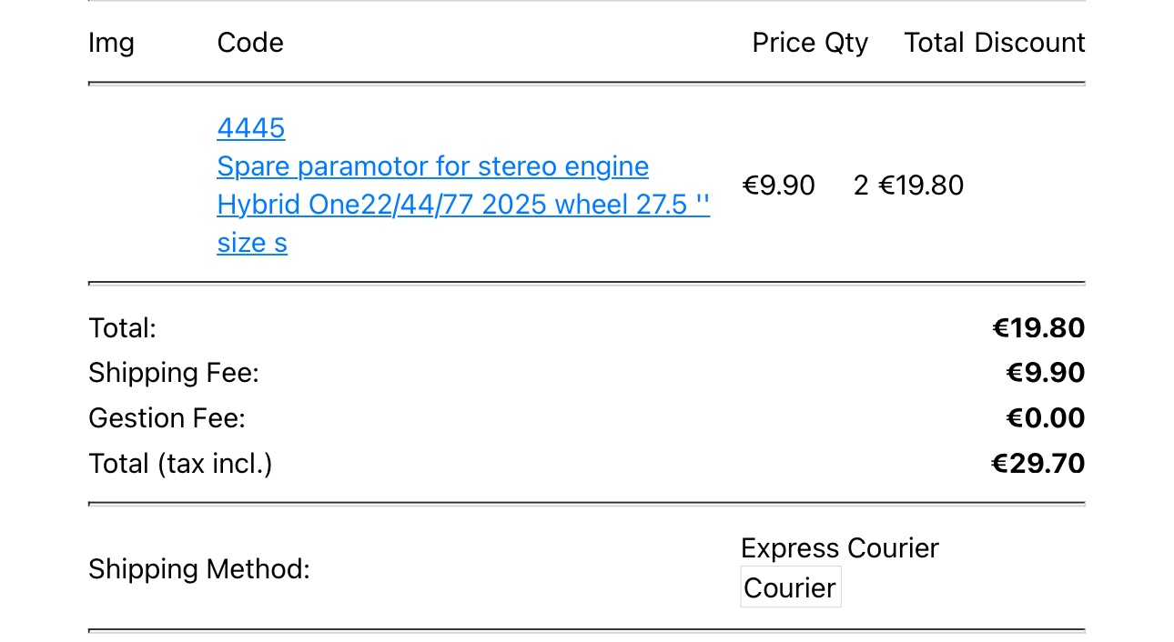Viewport: 1174px width, 642px height.
Task: Click the Img column header
Action: (111, 43)
